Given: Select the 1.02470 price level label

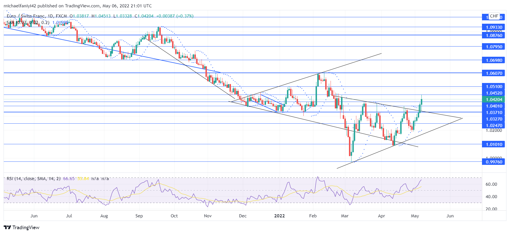Looking at the screenshot, I should click(494, 126).
